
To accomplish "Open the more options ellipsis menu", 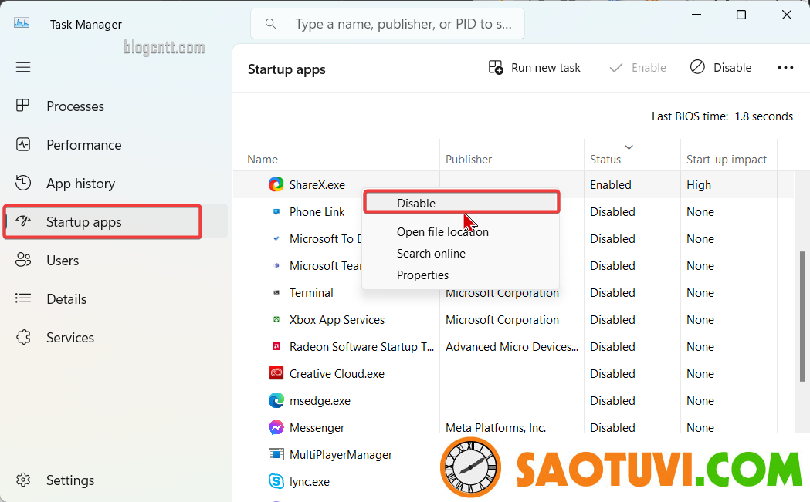I will tap(785, 68).
